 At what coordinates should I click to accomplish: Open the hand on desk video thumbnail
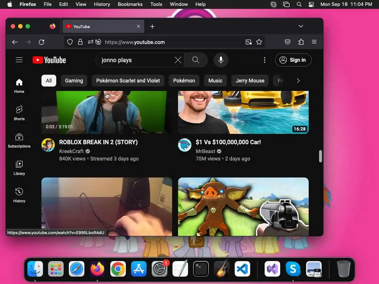tap(107, 207)
